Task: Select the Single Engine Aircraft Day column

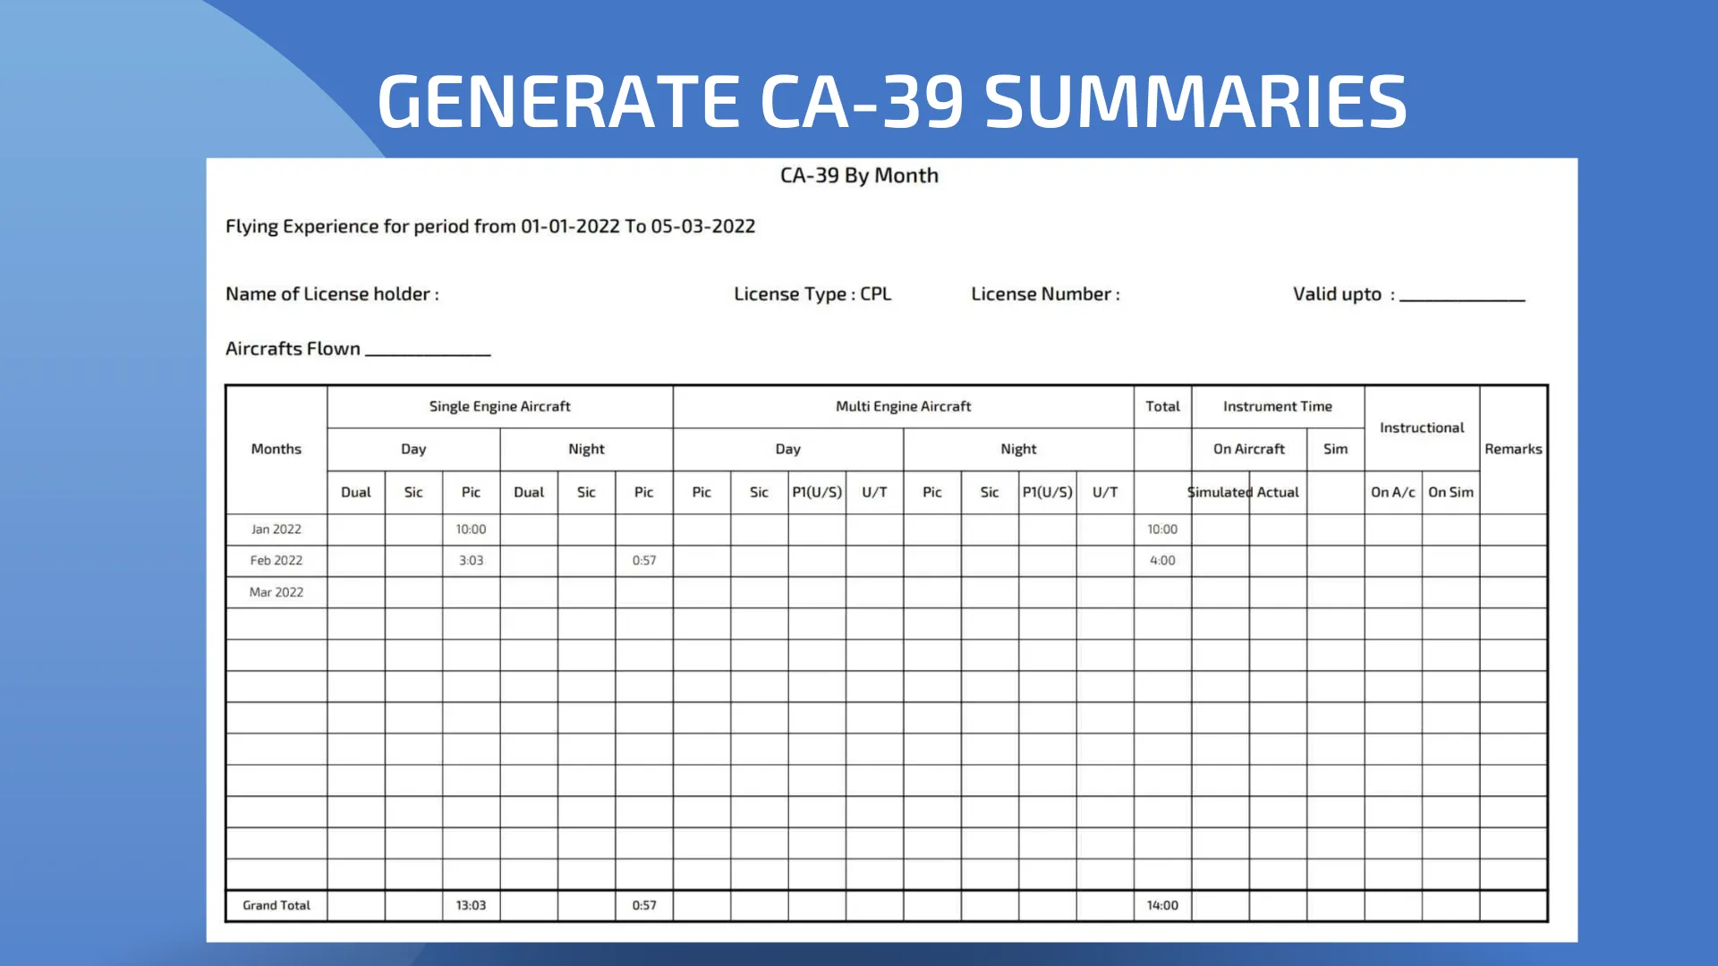Action: click(413, 448)
